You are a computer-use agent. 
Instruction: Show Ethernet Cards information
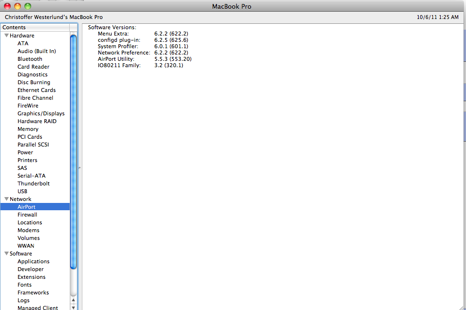point(37,90)
